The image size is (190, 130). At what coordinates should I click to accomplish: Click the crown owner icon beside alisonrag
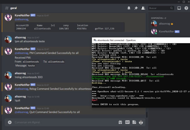(172, 24)
